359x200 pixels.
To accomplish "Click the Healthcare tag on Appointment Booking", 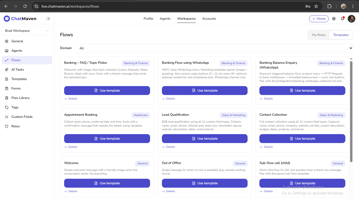I will (141, 115).
